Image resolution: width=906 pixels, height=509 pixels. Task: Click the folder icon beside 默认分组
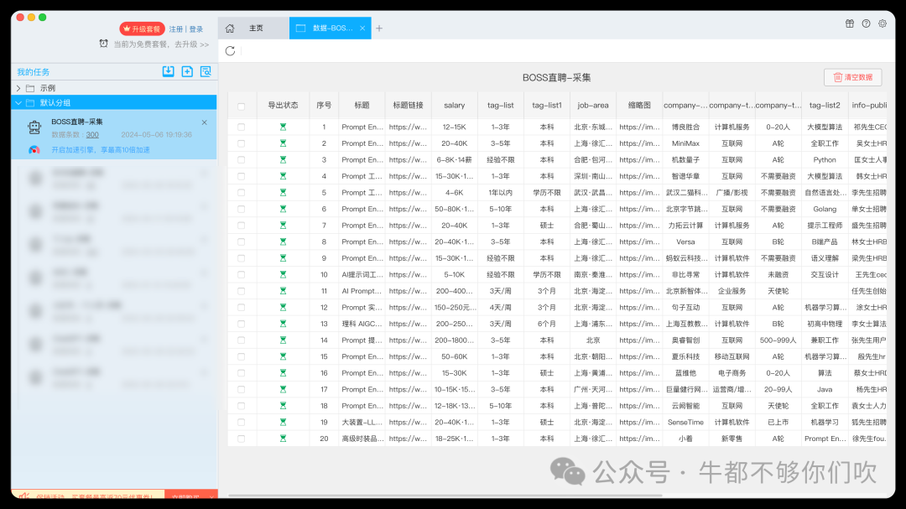point(30,103)
